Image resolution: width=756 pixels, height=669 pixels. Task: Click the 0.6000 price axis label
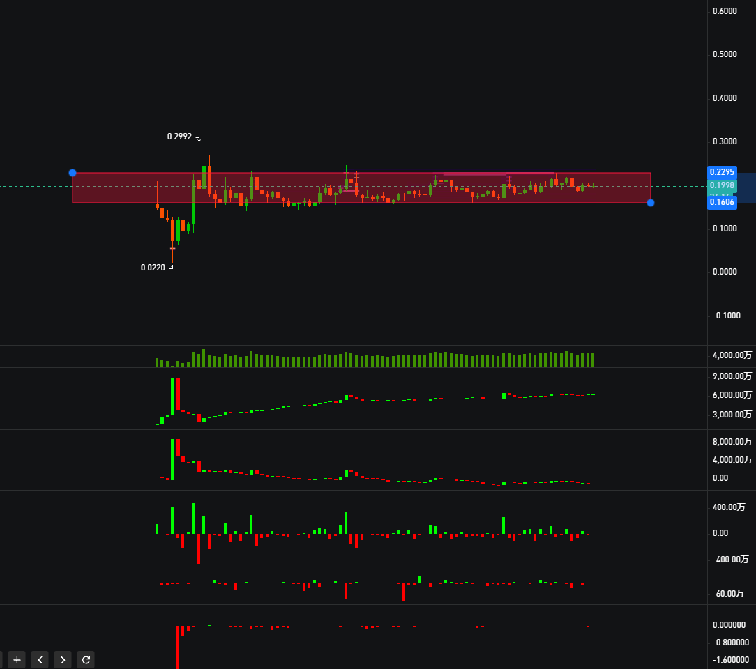coord(725,11)
